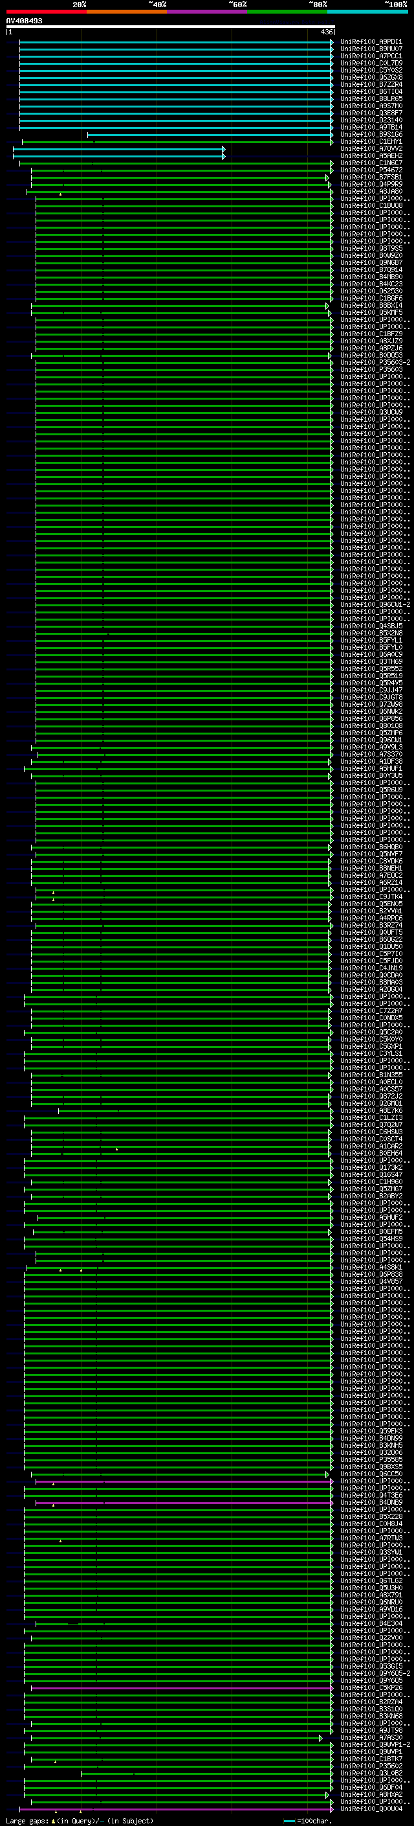Click the orange ~40% identity legend segment

127,12
